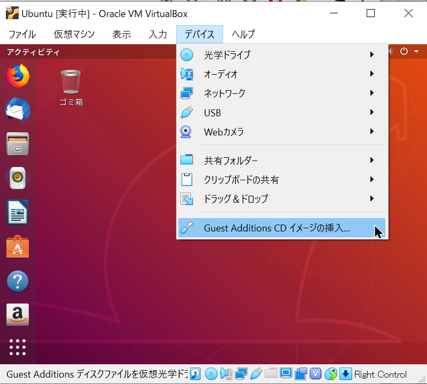Expand the Webカメラ submenu
This screenshot has height=384, width=427.
(282, 132)
